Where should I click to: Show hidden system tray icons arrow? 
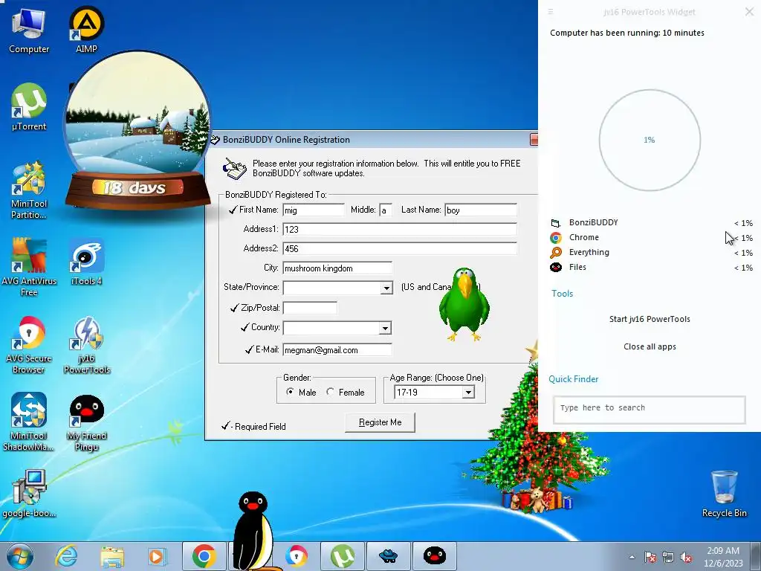pyautogui.click(x=632, y=557)
